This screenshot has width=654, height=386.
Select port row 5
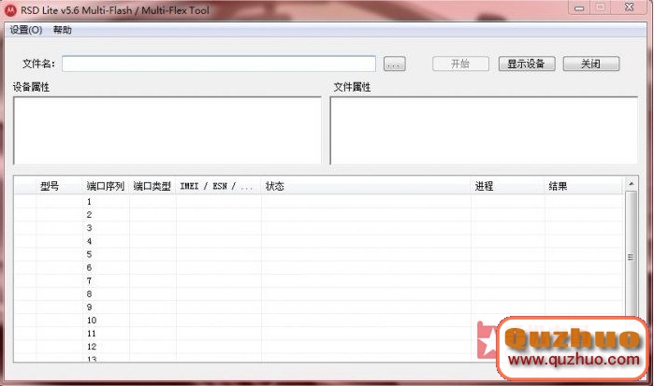coord(319,254)
